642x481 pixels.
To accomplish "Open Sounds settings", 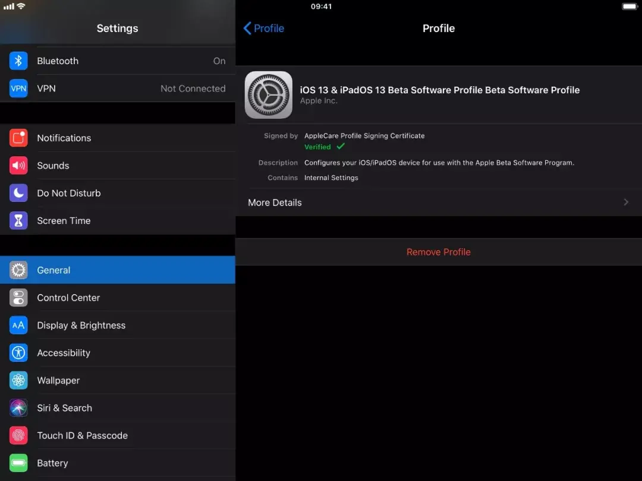I will click(118, 166).
